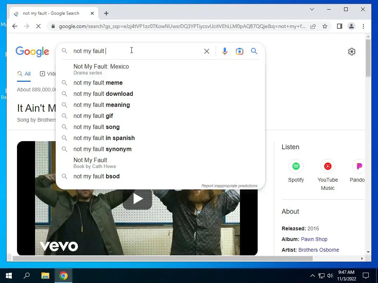The image size is (378, 283).
Task: Open Chrome profile avatar menu
Action: click(x=351, y=26)
